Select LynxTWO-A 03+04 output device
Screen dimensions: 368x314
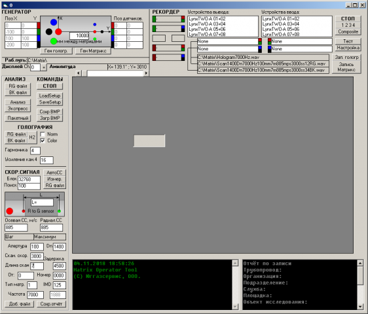tap(207, 24)
